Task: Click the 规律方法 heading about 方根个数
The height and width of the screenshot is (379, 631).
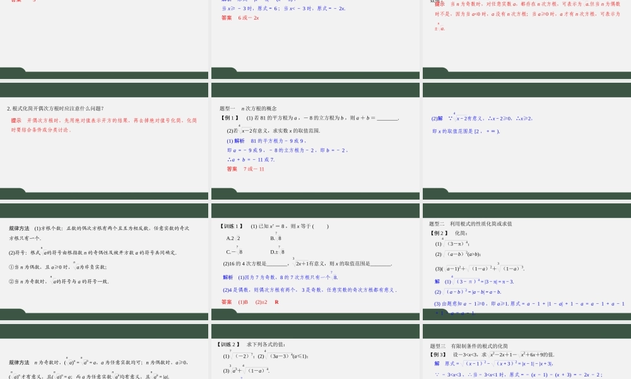Action: (x=19, y=227)
